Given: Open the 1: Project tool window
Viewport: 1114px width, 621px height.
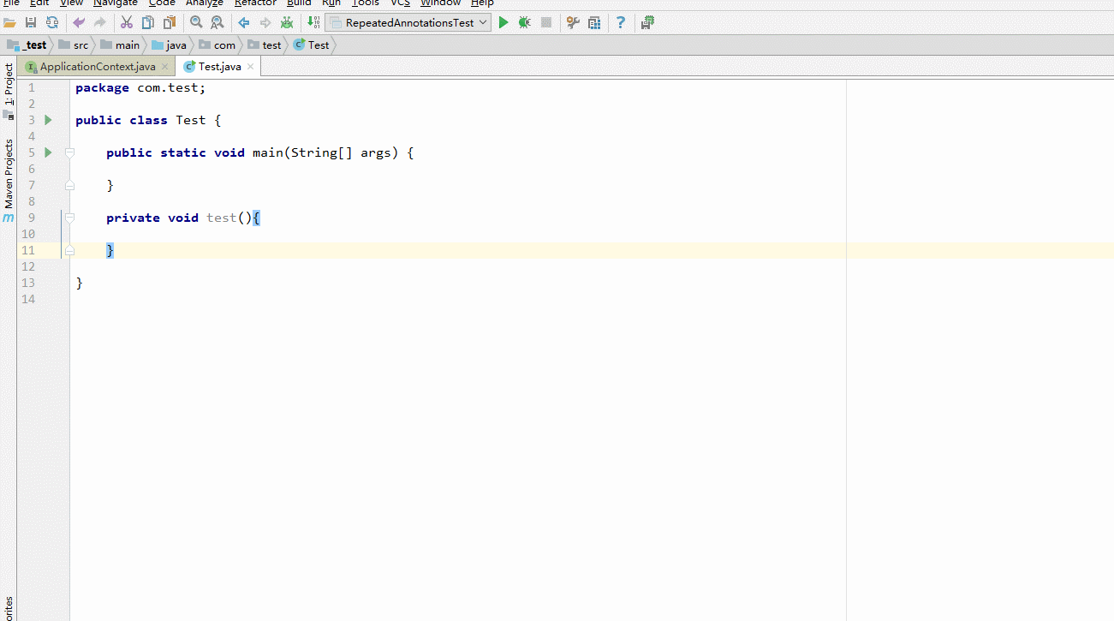Looking at the screenshot, I should (x=9, y=84).
